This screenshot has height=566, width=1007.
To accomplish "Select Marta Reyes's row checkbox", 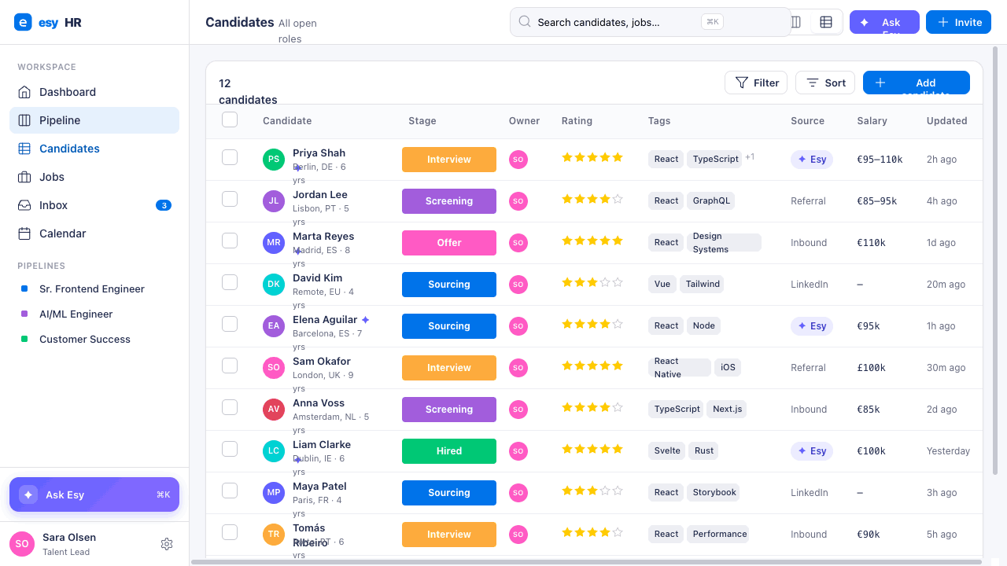I will [230, 241].
